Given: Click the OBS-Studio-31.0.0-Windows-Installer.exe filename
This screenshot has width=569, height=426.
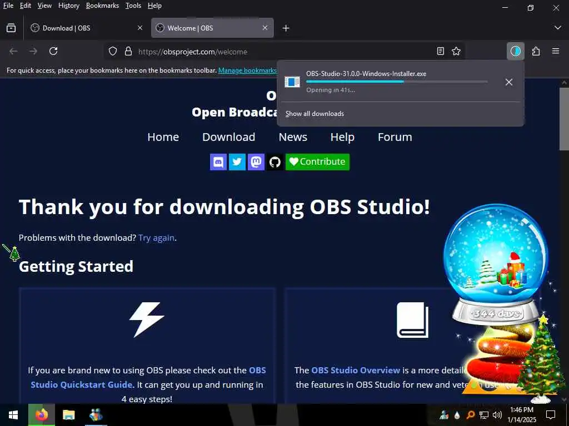Looking at the screenshot, I should (366, 74).
